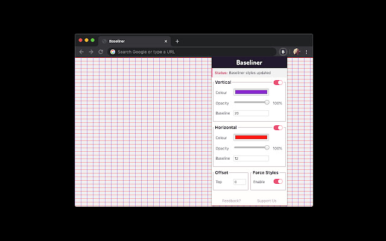Click the 'Baseliner styles updated' status text
Viewport: 386px width, 241px height.
point(250,73)
